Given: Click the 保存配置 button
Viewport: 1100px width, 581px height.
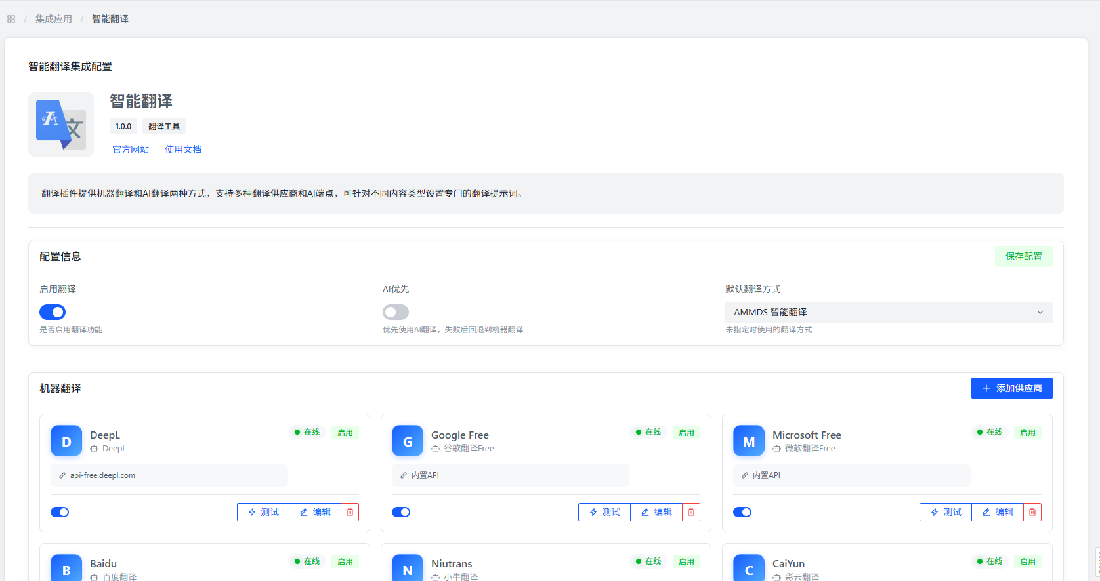Looking at the screenshot, I should (x=1023, y=256).
